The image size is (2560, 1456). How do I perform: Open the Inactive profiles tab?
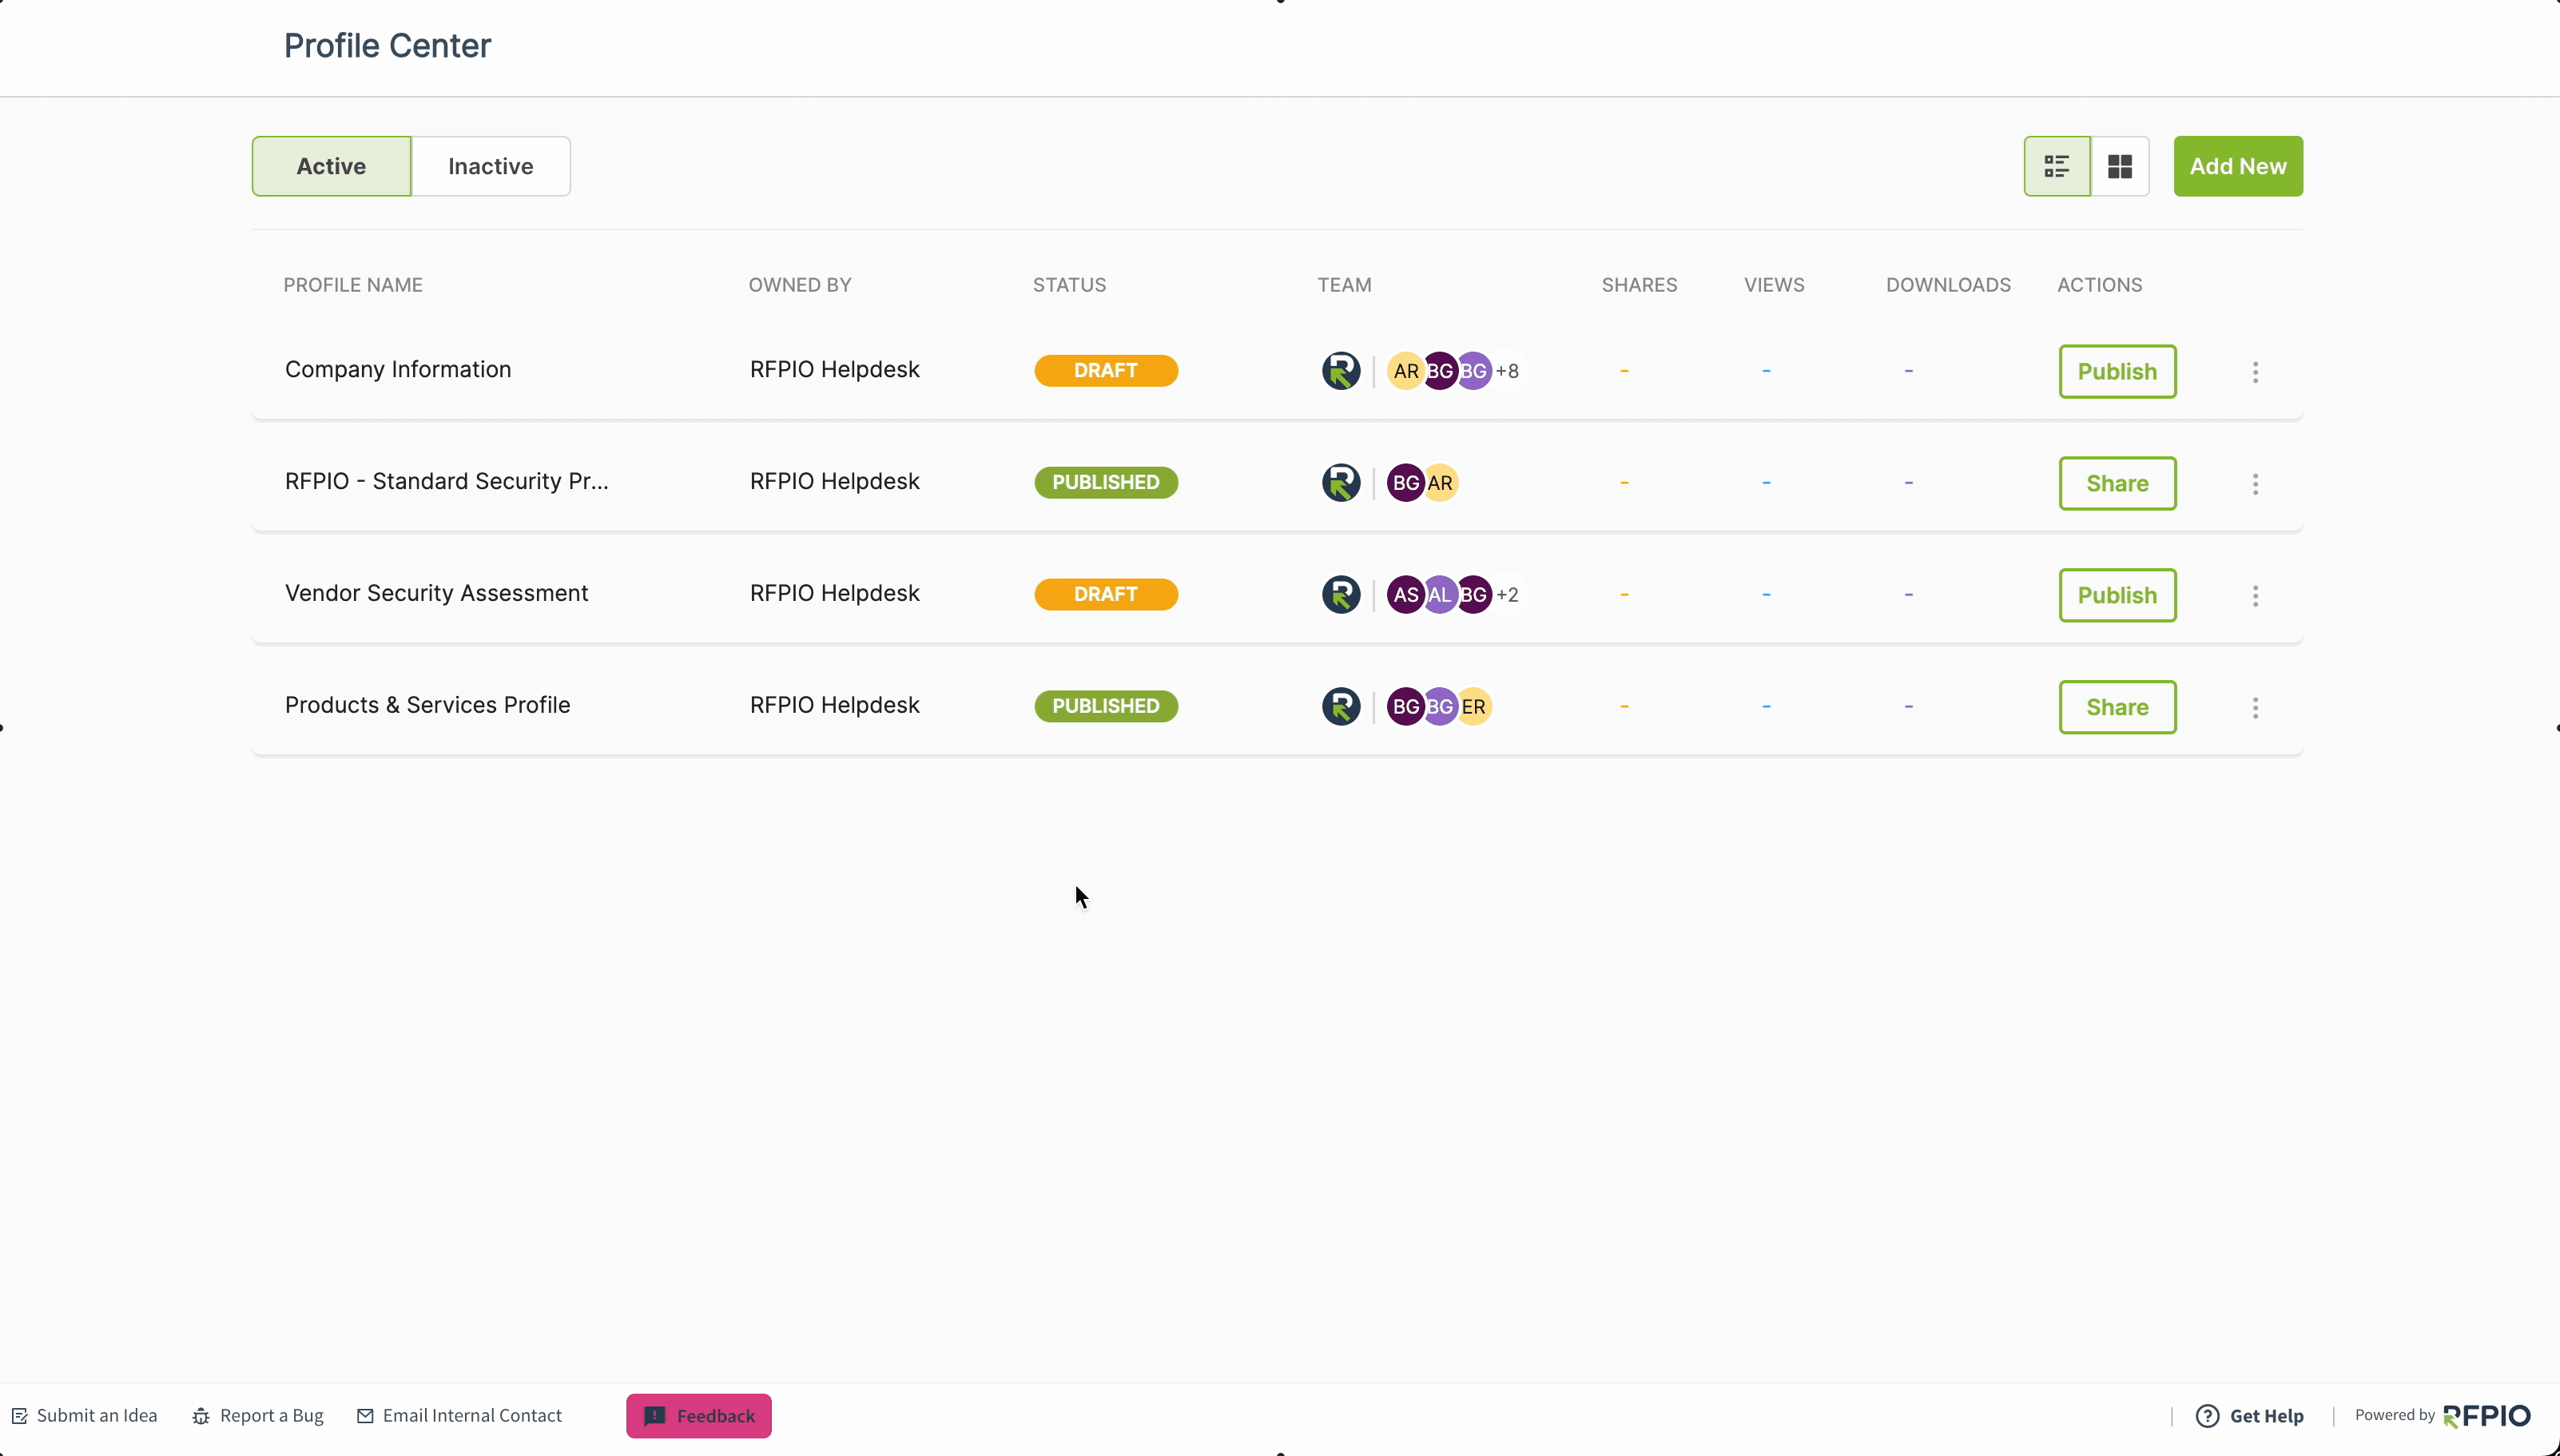491,166
